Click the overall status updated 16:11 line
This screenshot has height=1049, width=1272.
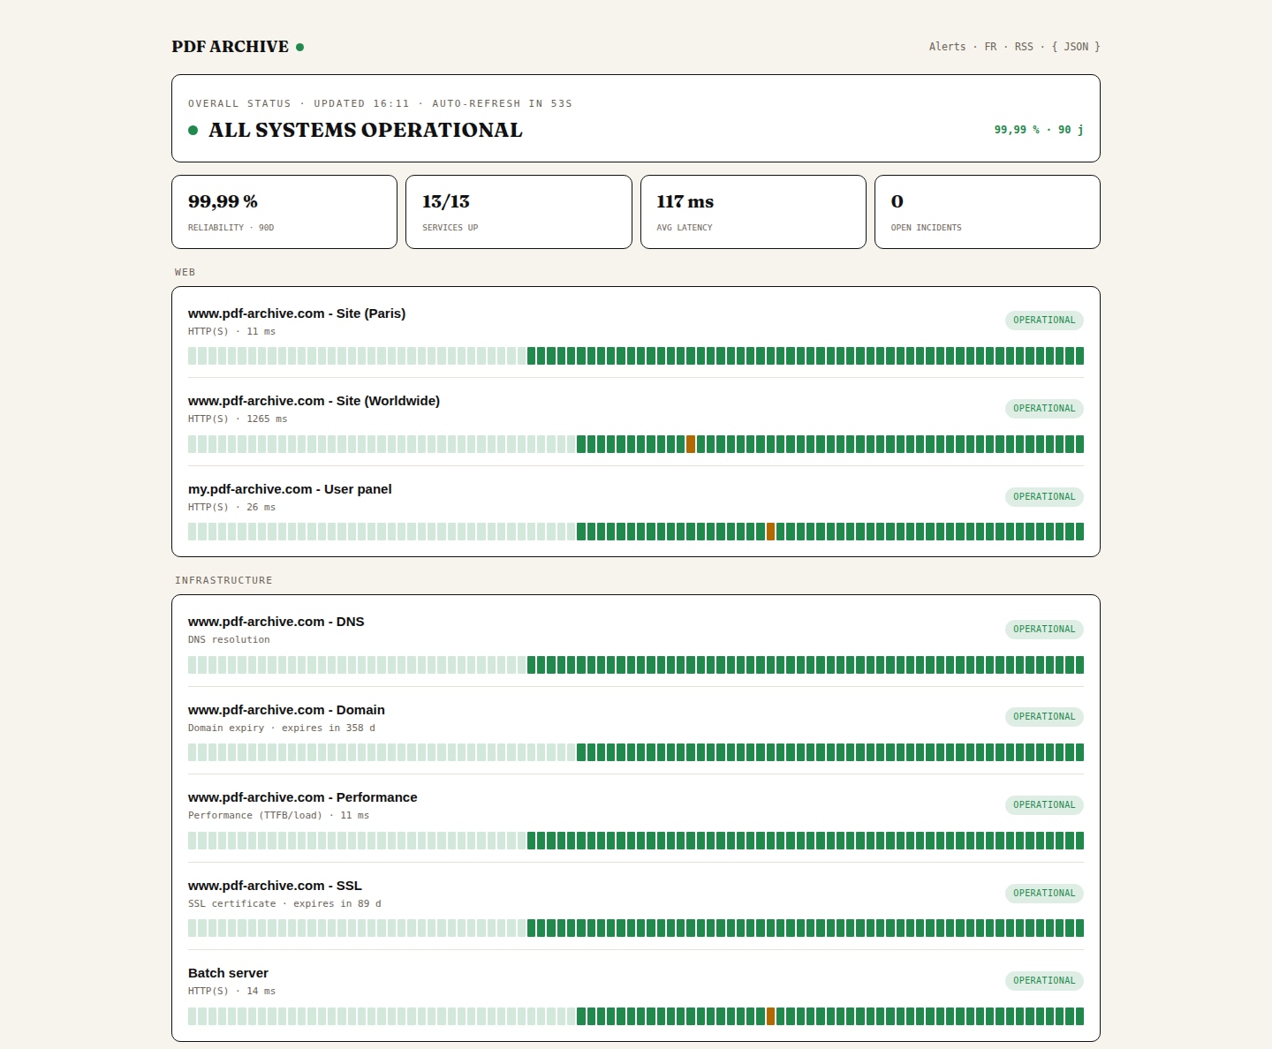(380, 103)
